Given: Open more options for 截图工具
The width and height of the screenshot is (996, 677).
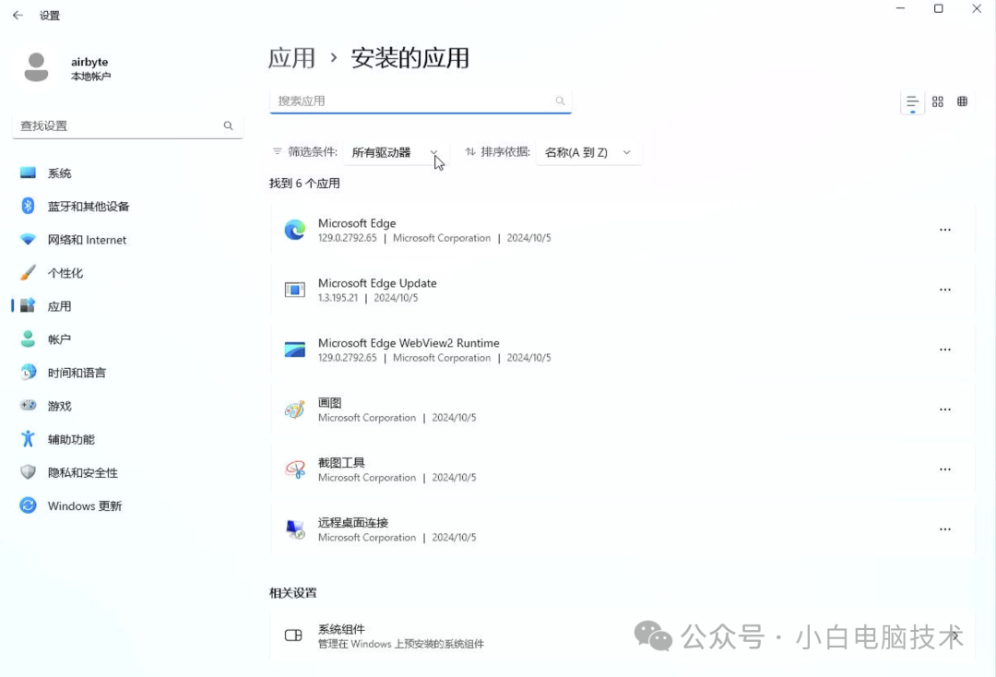Looking at the screenshot, I should click(945, 469).
